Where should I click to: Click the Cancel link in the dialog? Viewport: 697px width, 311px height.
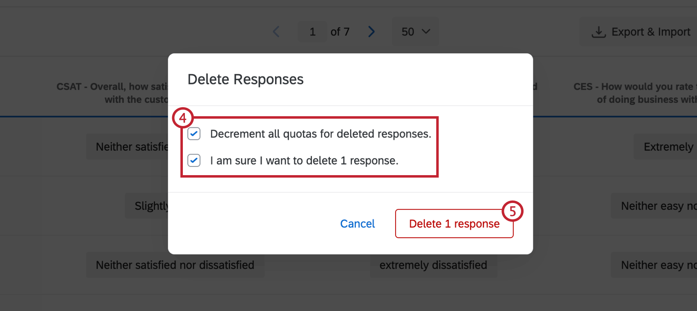(x=357, y=223)
